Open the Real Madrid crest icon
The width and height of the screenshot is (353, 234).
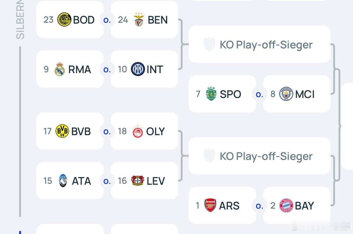(x=60, y=69)
